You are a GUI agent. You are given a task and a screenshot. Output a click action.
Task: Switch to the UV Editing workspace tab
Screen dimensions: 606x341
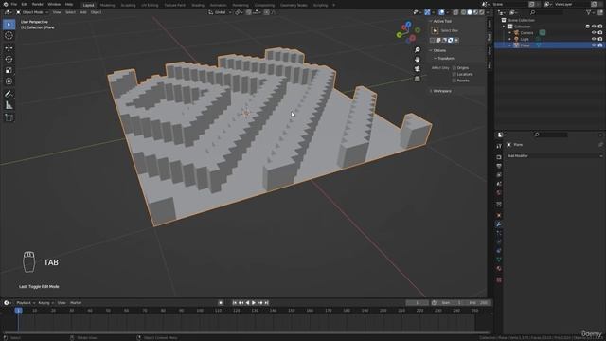coord(150,5)
